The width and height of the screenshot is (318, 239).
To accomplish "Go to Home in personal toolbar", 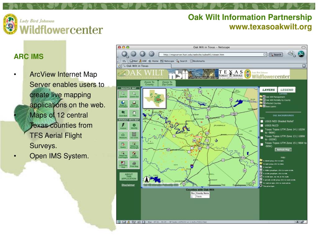I will tap(153, 61).
